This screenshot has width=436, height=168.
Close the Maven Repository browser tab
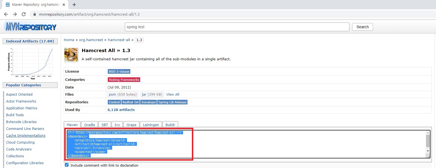coord(64,5)
